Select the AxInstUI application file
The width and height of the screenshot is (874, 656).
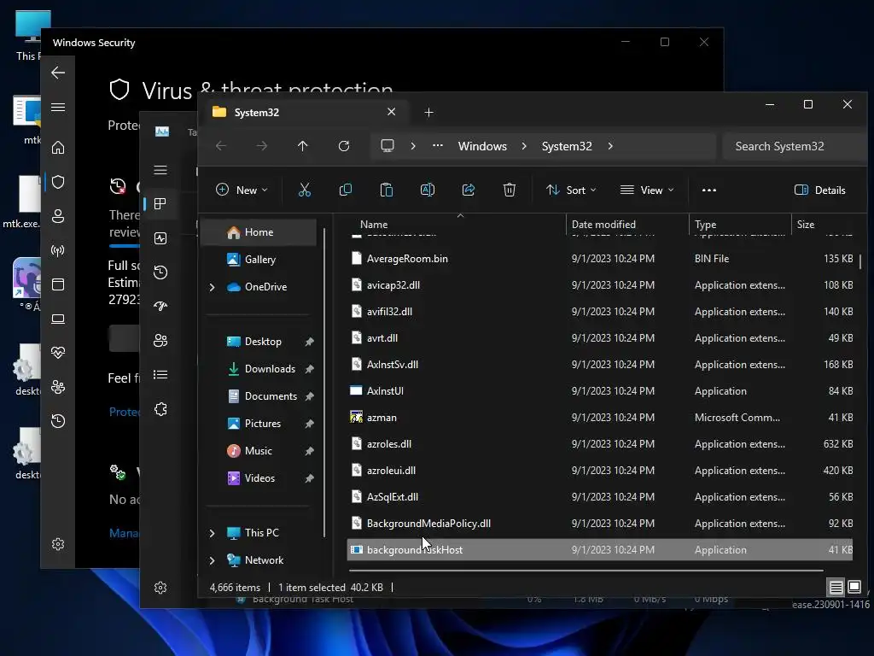600,391
